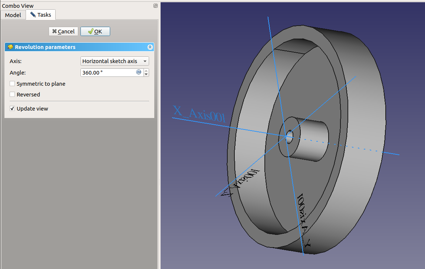Image resolution: width=425 pixels, height=269 pixels.
Task: Switch to the Model tab
Action: point(13,15)
